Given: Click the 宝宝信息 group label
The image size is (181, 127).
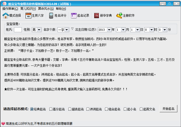Looking at the screenshot, I should click(13, 24).
